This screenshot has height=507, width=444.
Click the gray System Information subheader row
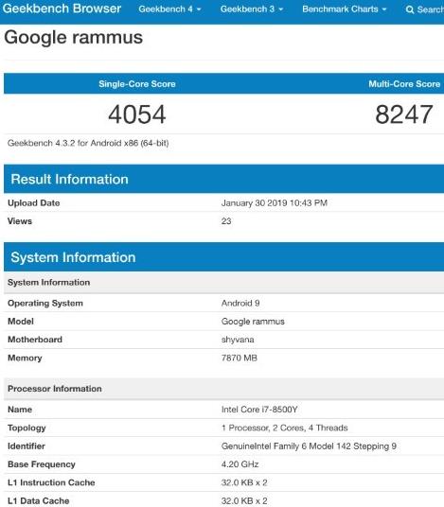click(224, 282)
